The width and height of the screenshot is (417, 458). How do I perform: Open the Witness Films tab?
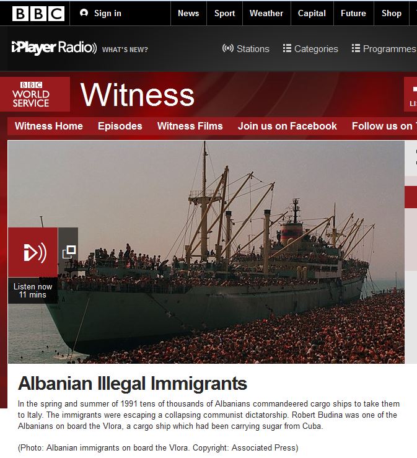[x=190, y=126]
